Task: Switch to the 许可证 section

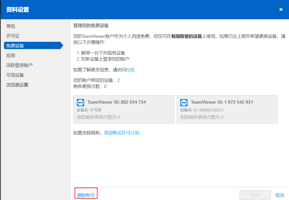Action: pos(13,36)
